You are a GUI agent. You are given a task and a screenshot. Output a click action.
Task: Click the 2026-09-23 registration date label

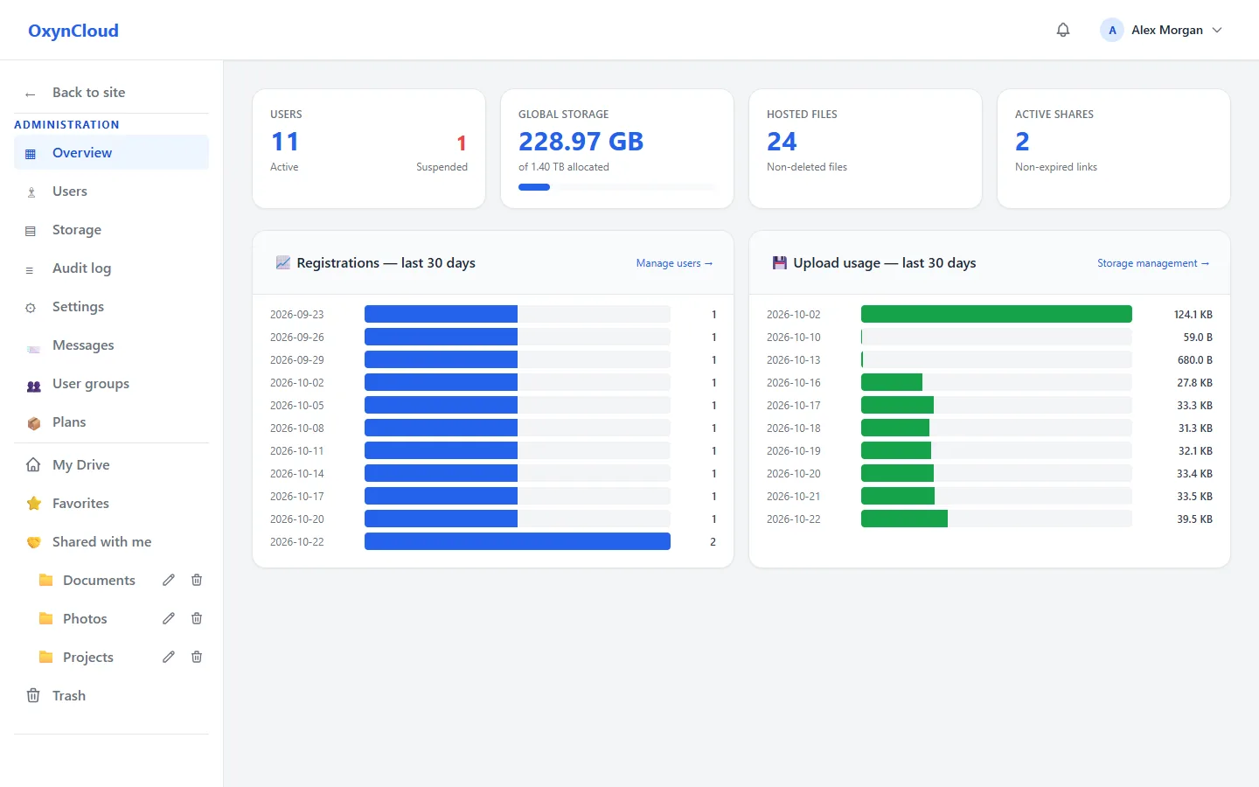(297, 314)
